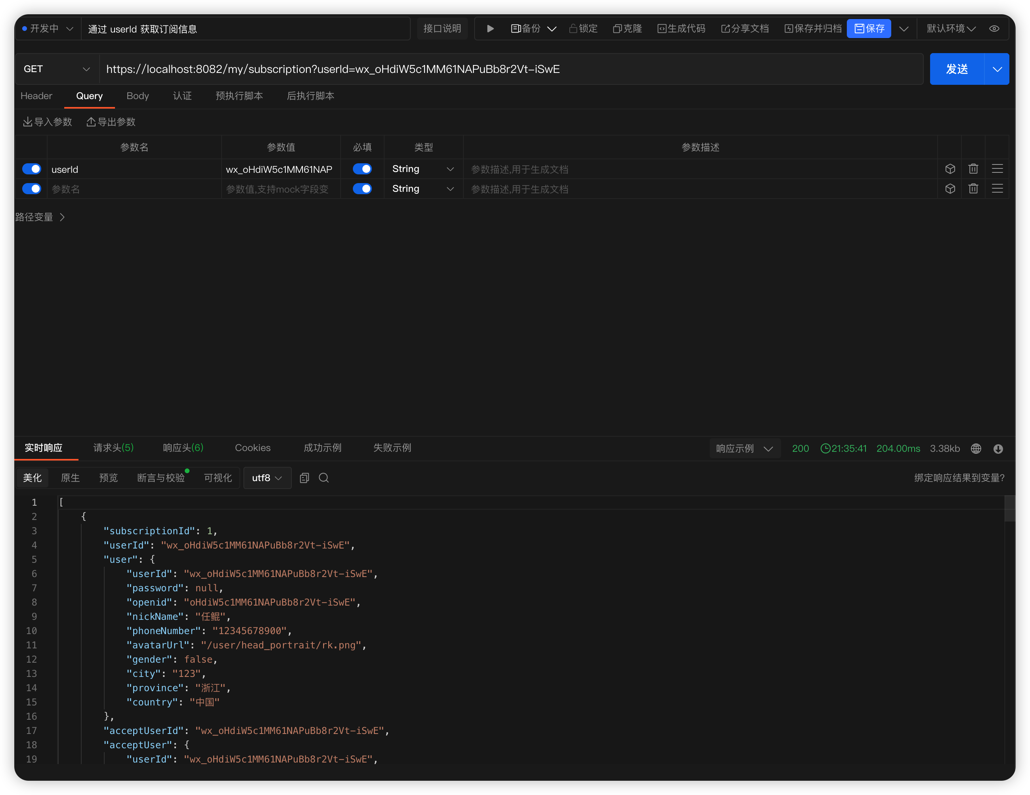
Task: Click the 接口说明 button
Action: (442, 29)
